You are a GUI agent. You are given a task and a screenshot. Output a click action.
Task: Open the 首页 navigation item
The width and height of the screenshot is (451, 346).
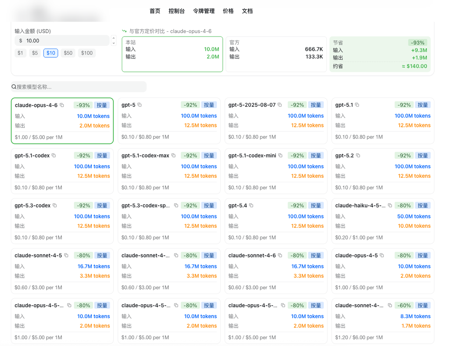[x=155, y=11]
